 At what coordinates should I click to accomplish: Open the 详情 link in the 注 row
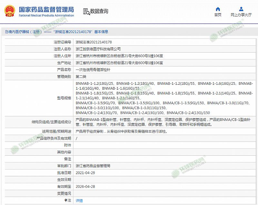(79, 200)
